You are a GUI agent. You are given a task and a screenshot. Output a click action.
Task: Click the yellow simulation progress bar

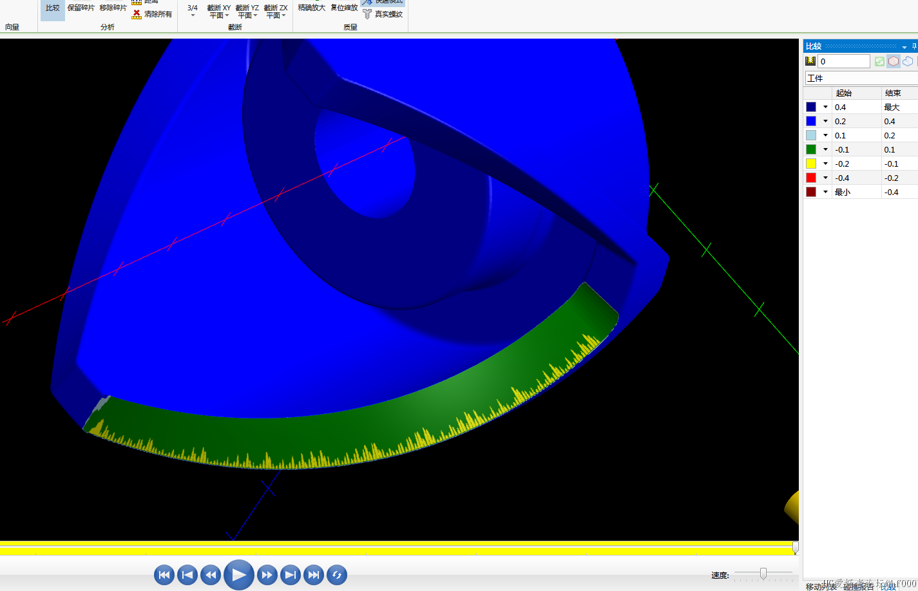(396, 549)
